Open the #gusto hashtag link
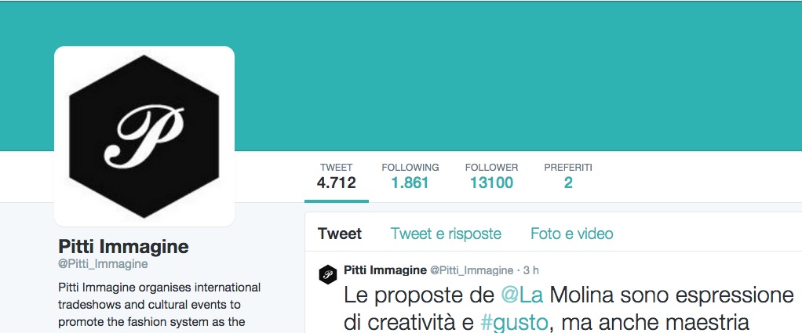 [514, 324]
